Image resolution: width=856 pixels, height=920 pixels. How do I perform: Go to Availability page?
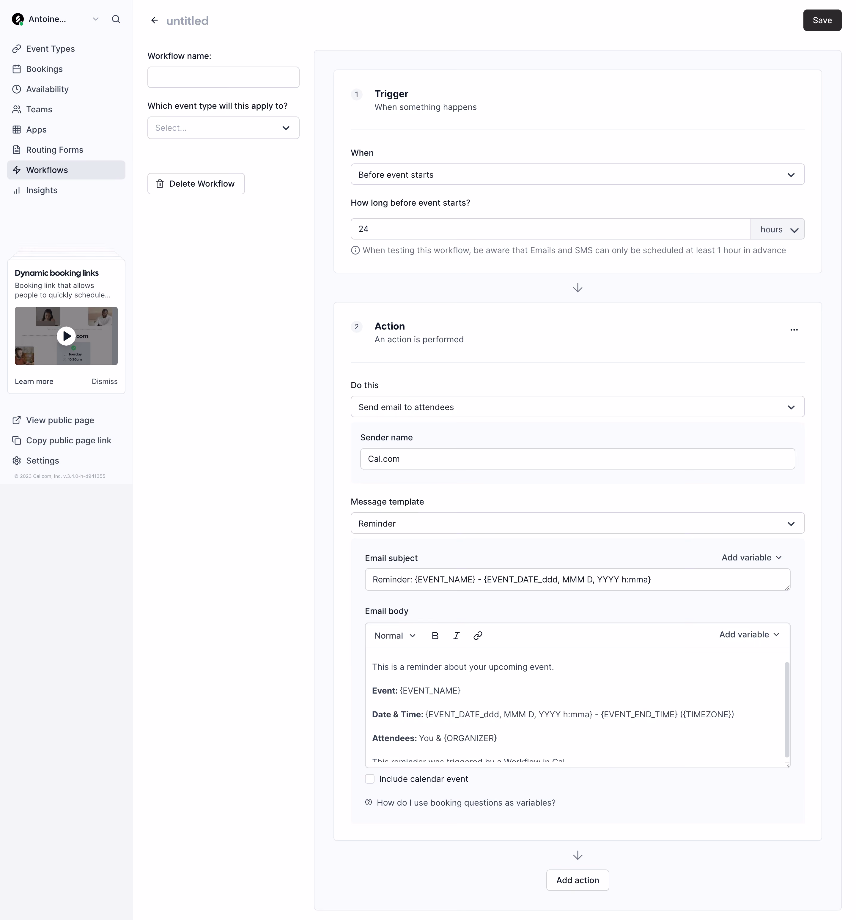point(66,89)
